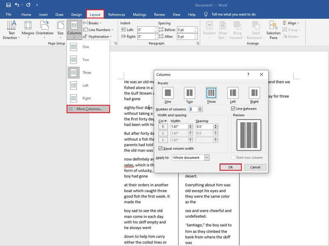Open the Margins tool
Screen dimensions: 329x246
click(28, 30)
